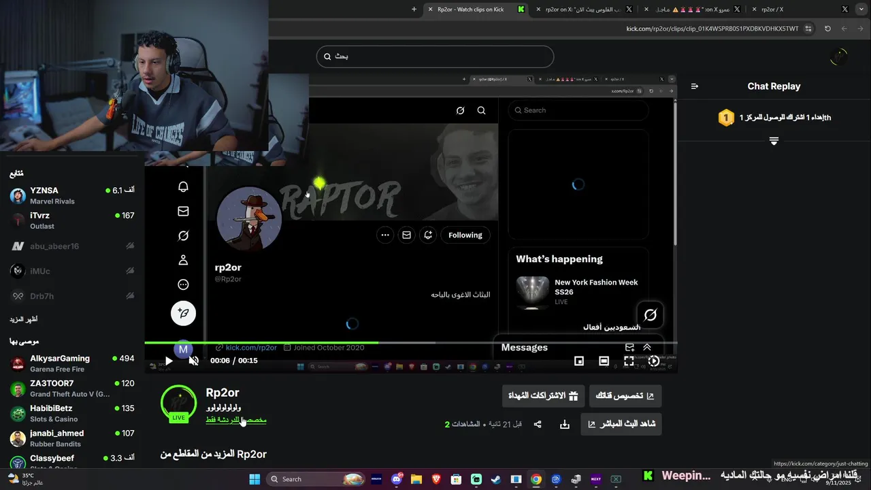The height and width of the screenshot is (490, 871).
Task: Click the Grok icon in X header
Action: [461, 110]
